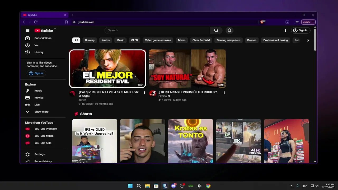Screen dimensions: 338x190
Task: View site information icon beside URL
Action: coord(74,22)
